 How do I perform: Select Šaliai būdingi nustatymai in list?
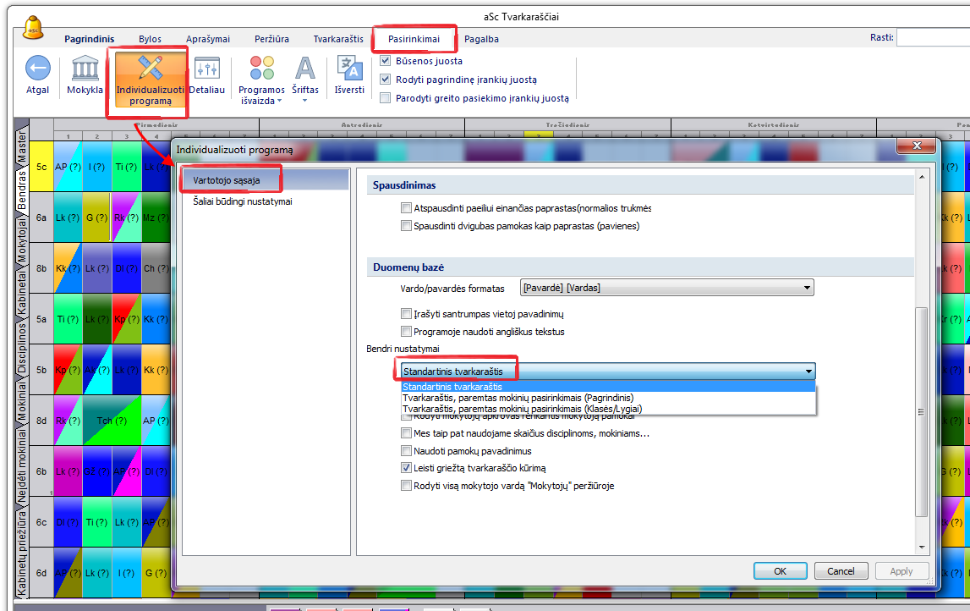(242, 201)
